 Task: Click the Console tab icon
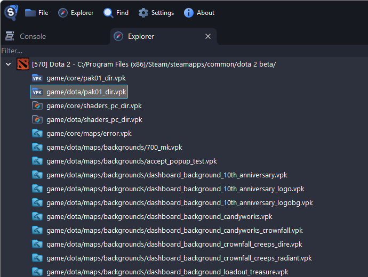coord(10,36)
